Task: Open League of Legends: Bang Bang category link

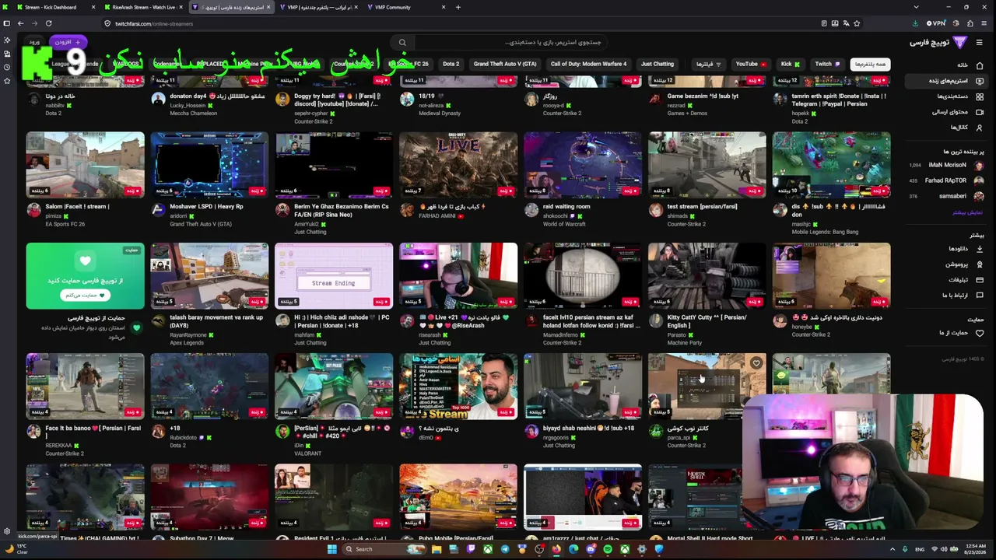Action: pyautogui.click(x=825, y=232)
